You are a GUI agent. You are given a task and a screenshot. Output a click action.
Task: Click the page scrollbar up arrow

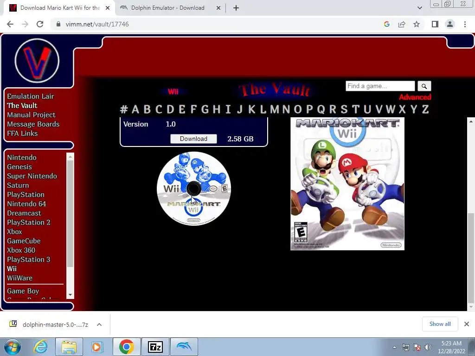point(471,121)
